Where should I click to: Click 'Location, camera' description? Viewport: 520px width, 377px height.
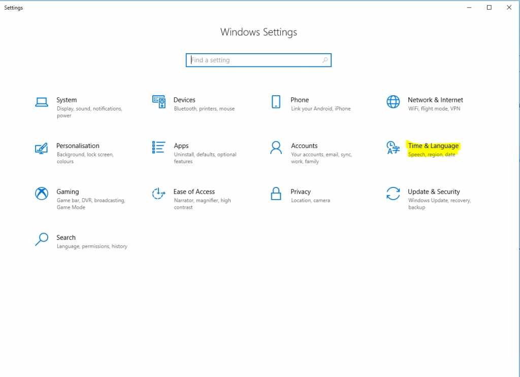[x=310, y=200]
